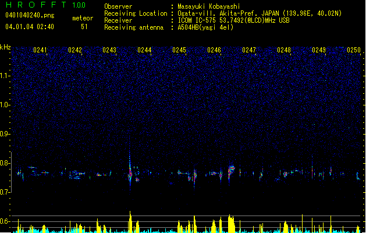Click the tallest yellow intensity bar before 0244
Viewport: 366px width, 233px height.
coord(130,222)
